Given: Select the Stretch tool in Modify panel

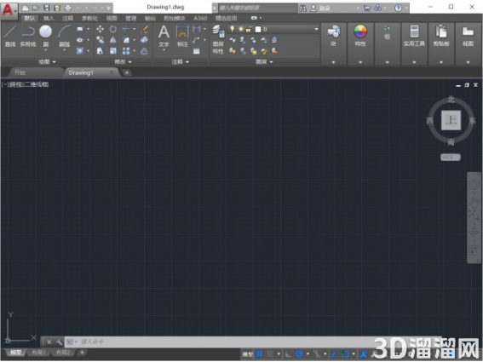Looking at the screenshot, I should [x=101, y=51].
